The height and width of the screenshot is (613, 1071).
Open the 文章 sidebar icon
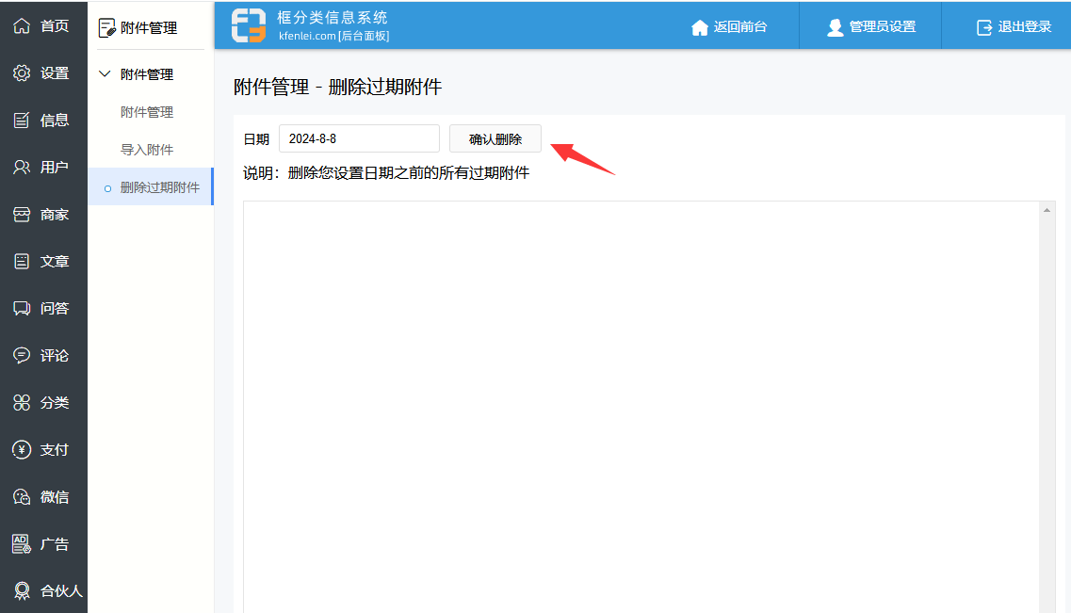pos(22,261)
